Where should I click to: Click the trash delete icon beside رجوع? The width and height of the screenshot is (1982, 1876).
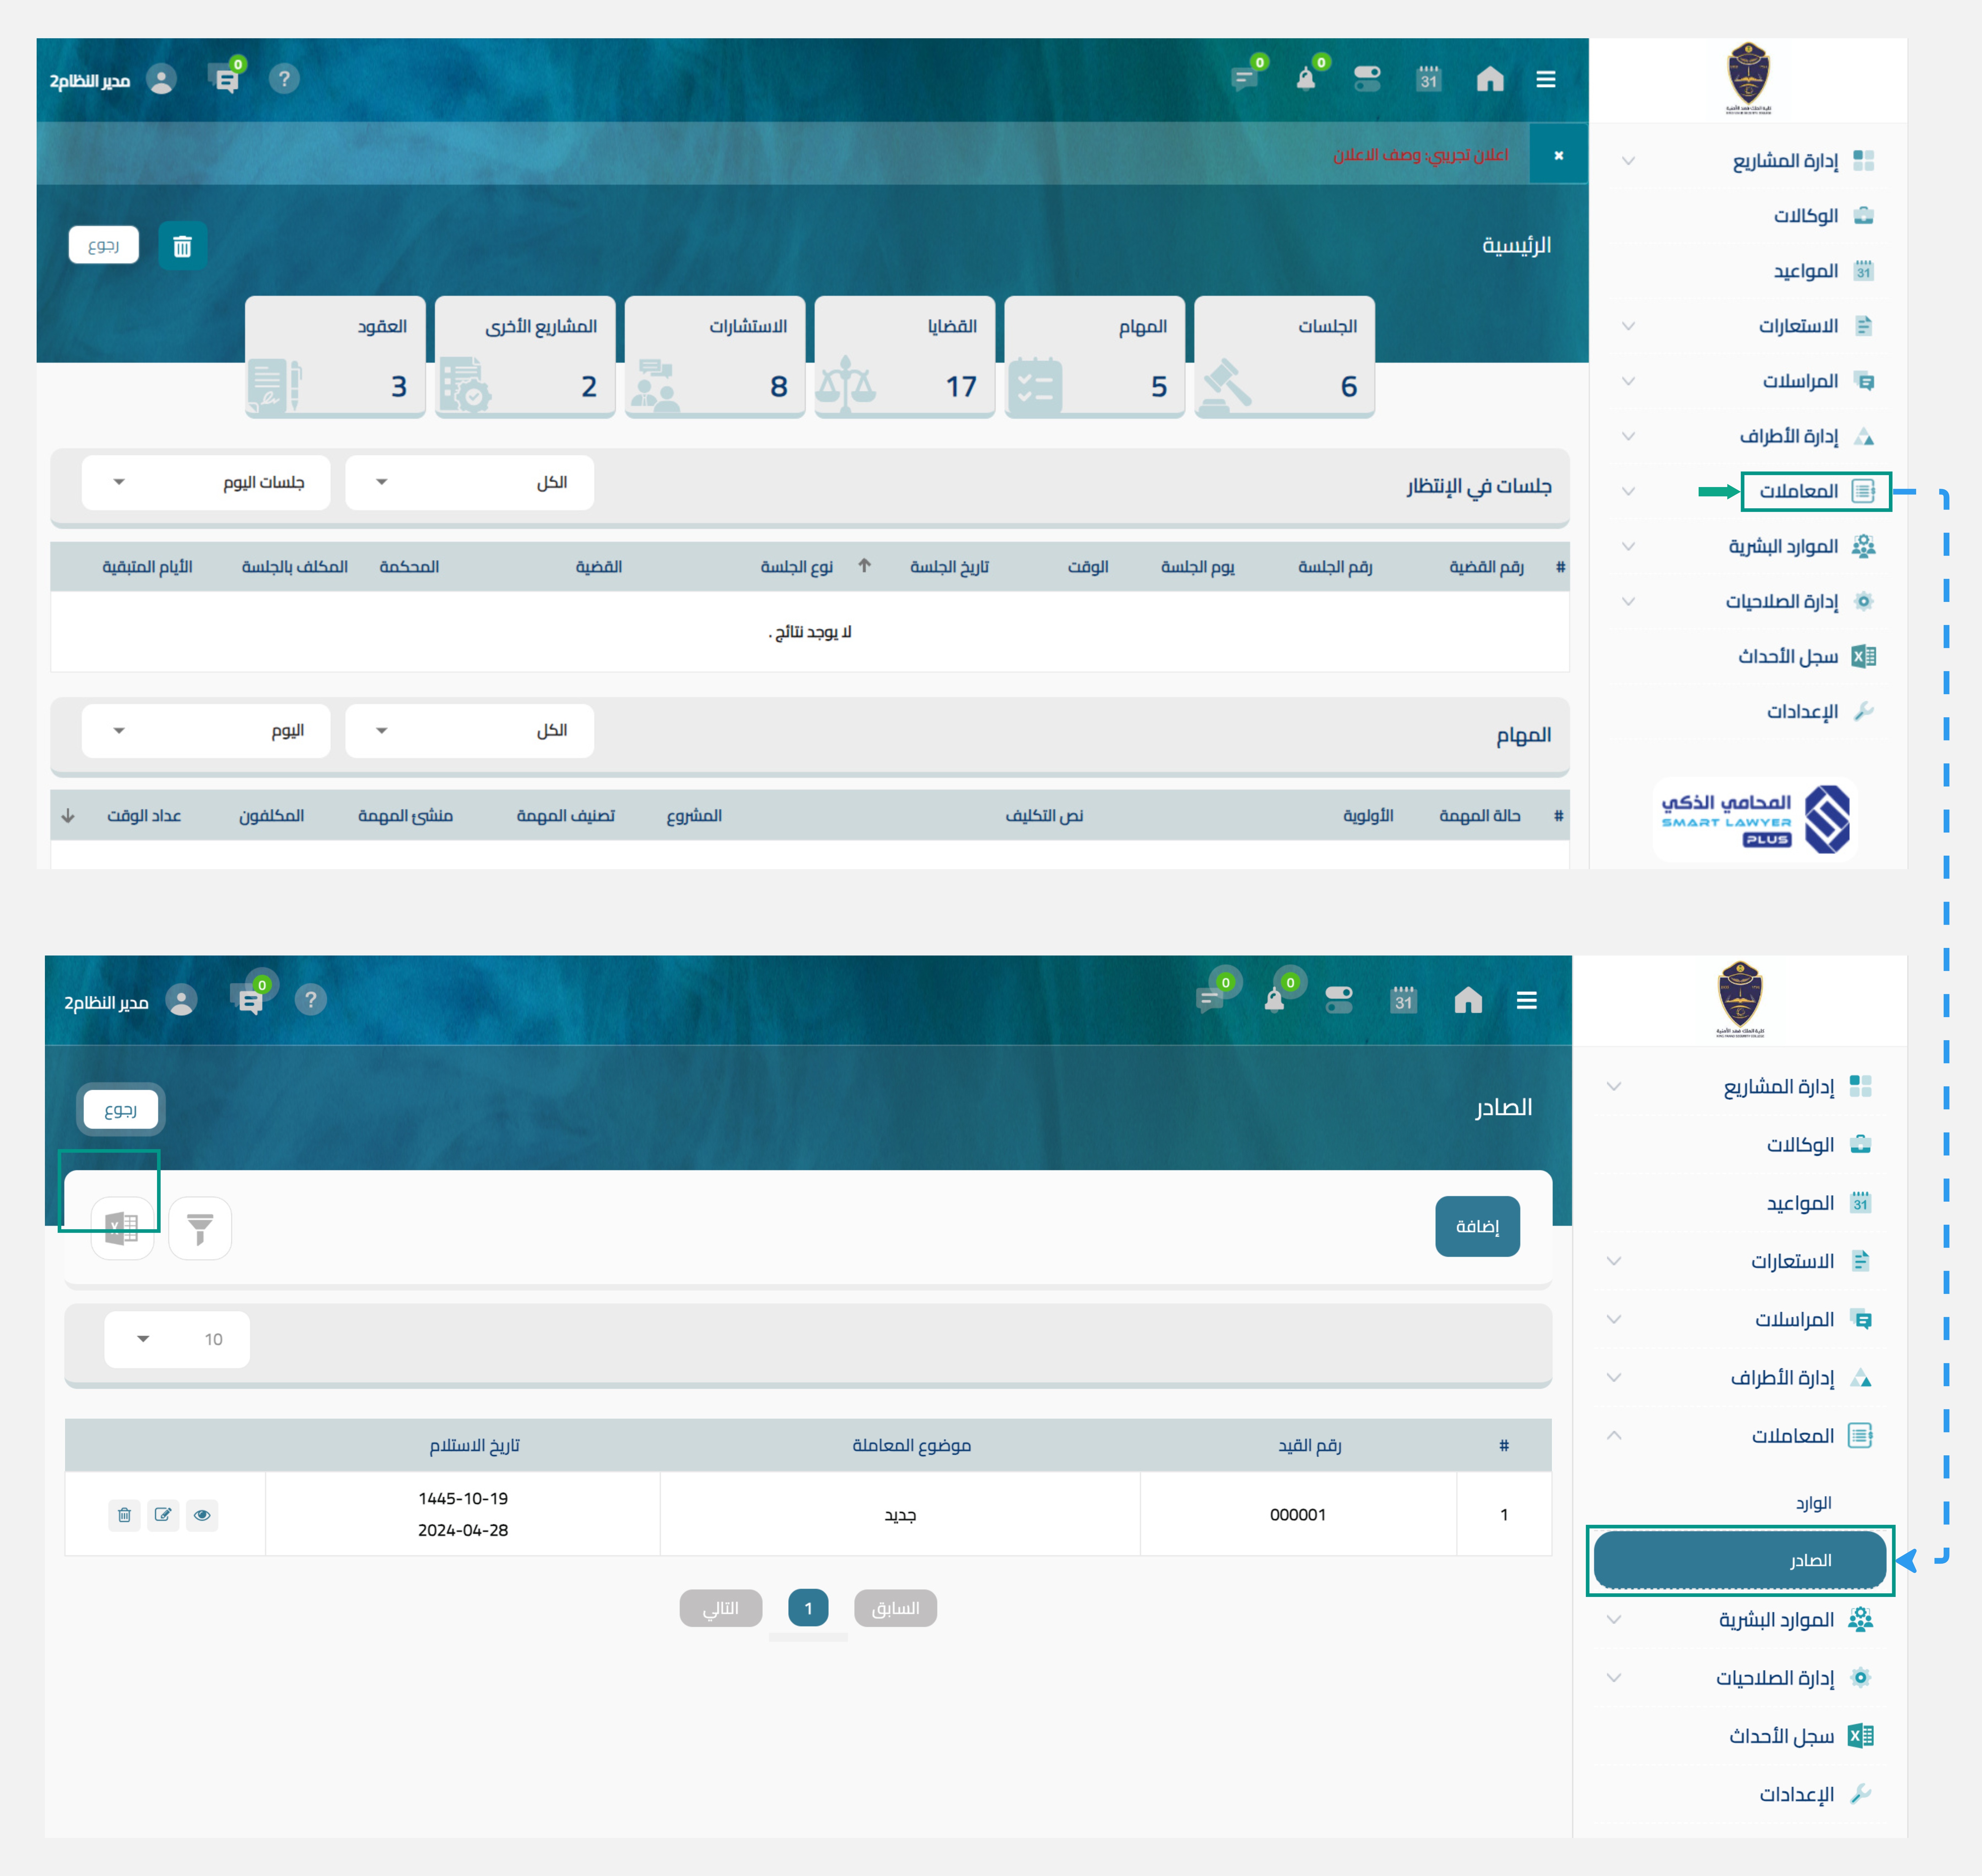(x=182, y=246)
